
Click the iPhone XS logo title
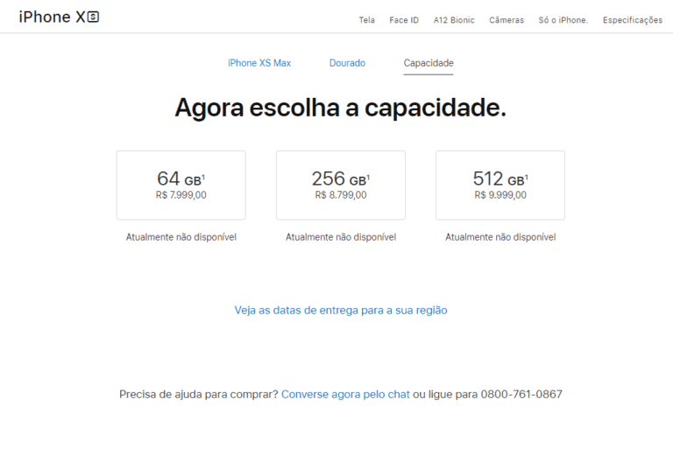point(59,17)
